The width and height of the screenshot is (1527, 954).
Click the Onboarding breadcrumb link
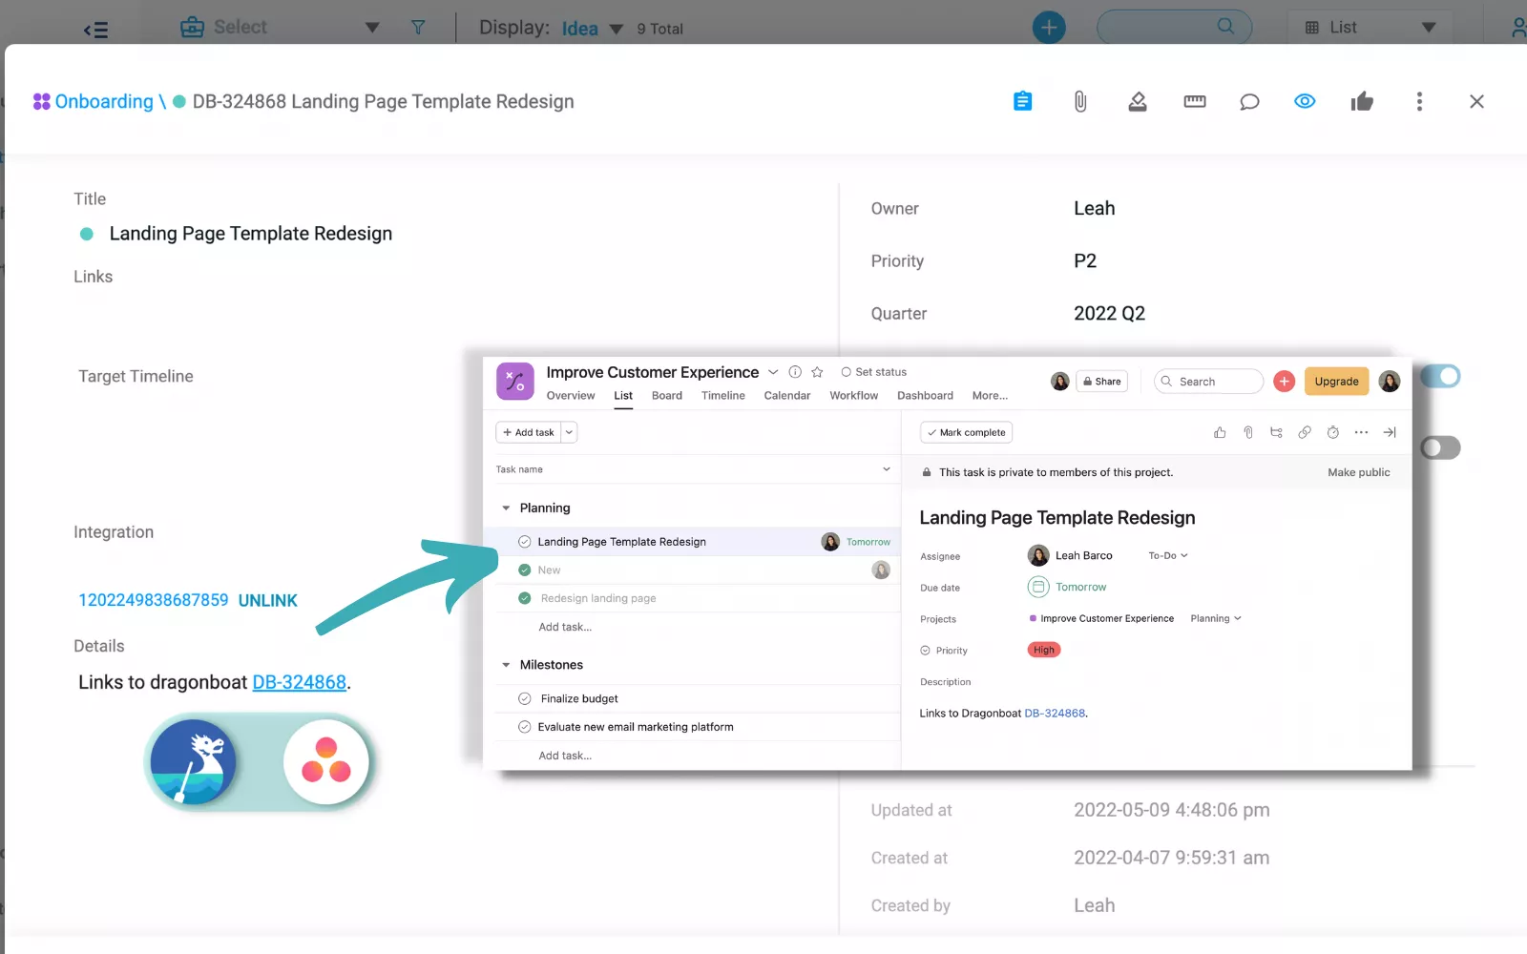tap(103, 101)
